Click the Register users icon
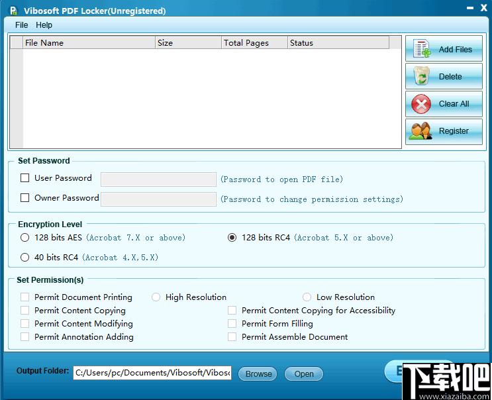The width and height of the screenshot is (492, 400). 420,131
